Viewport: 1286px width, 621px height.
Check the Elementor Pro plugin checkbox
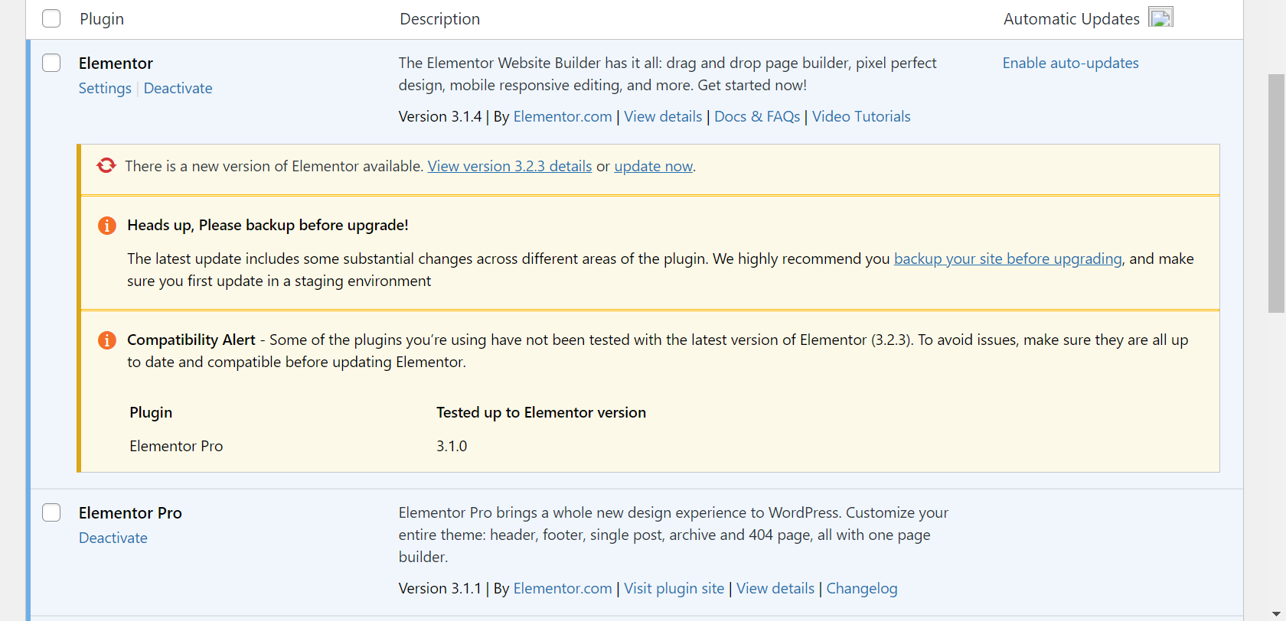point(51,512)
